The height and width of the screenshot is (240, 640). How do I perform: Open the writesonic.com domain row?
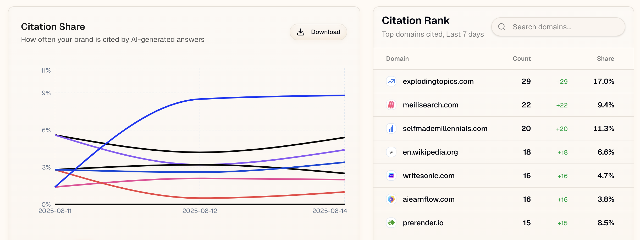(x=503, y=176)
